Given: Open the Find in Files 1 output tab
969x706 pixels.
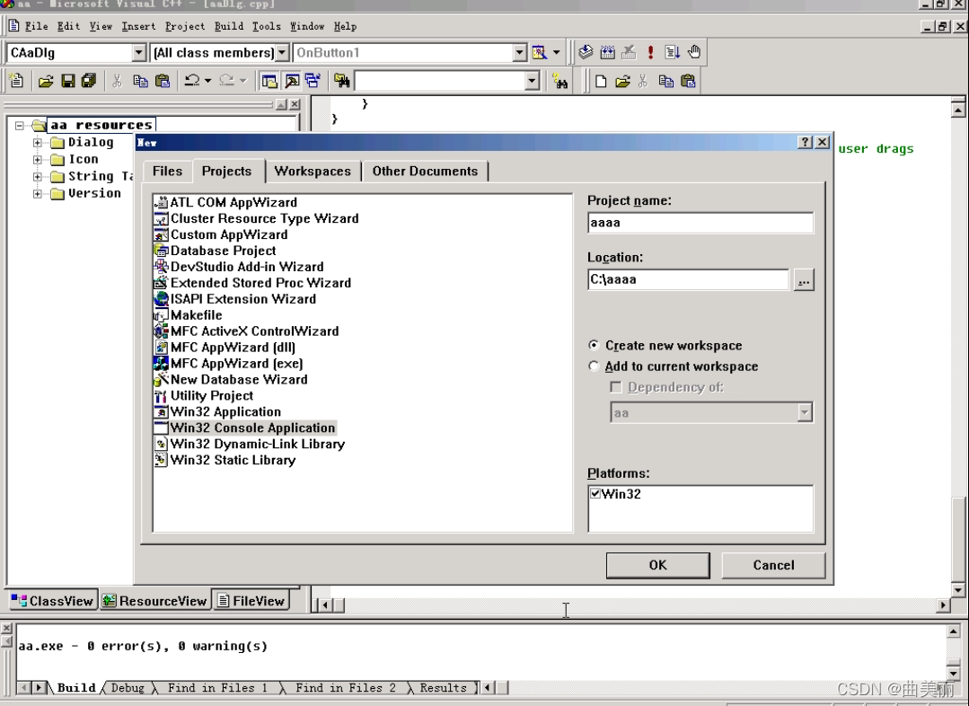Looking at the screenshot, I should [217, 687].
